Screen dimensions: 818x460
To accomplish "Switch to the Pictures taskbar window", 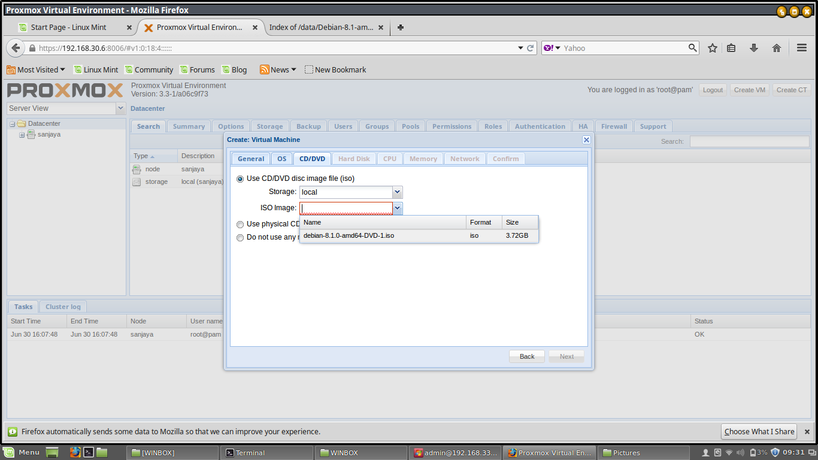I will click(644, 453).
